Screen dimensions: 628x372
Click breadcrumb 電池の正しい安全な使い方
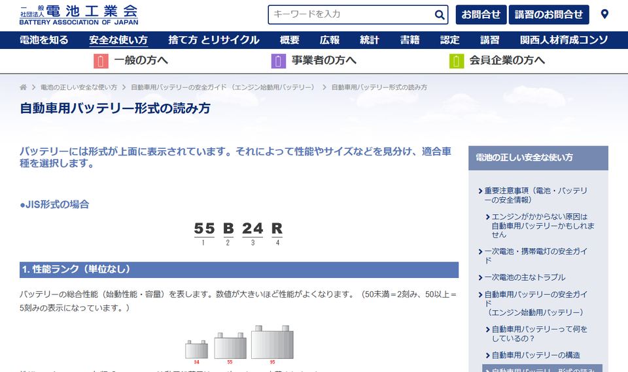click(78, 87)
